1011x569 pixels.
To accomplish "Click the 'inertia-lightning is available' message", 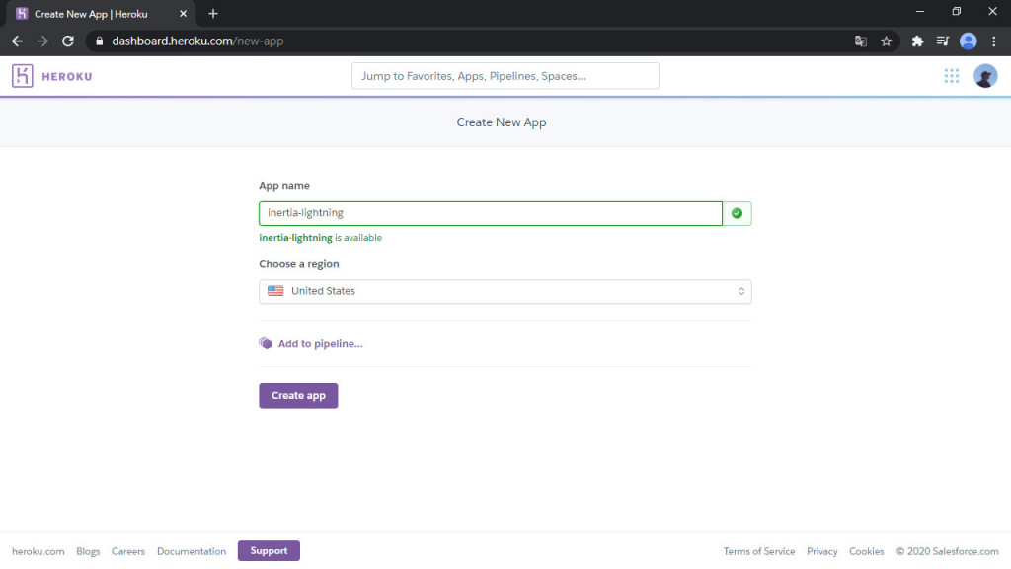I will click(320, 238).
